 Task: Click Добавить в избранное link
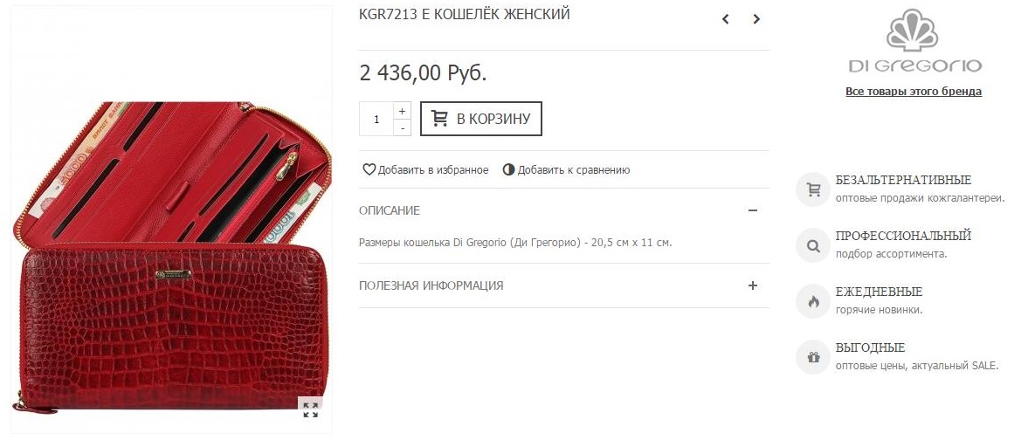click(433, 170)
